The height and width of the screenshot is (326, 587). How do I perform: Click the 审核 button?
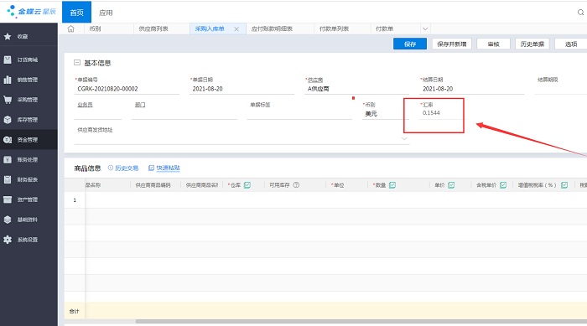pos(493,44)
